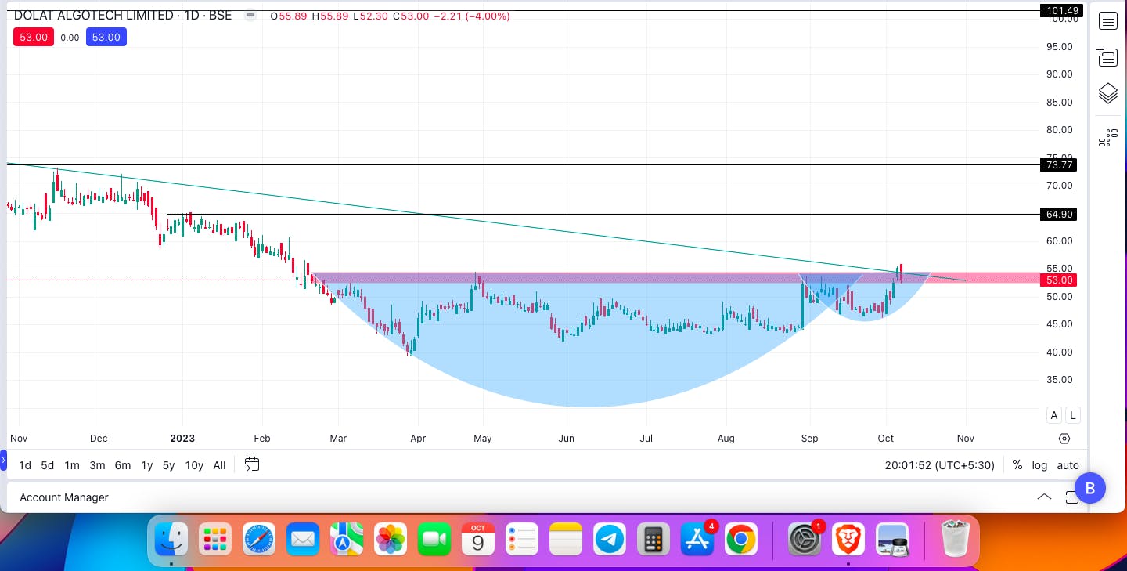The height and width of the screenshot is (571, 1127).
Task: Open Calculator from the Dock
Action: tap(653, 540)
